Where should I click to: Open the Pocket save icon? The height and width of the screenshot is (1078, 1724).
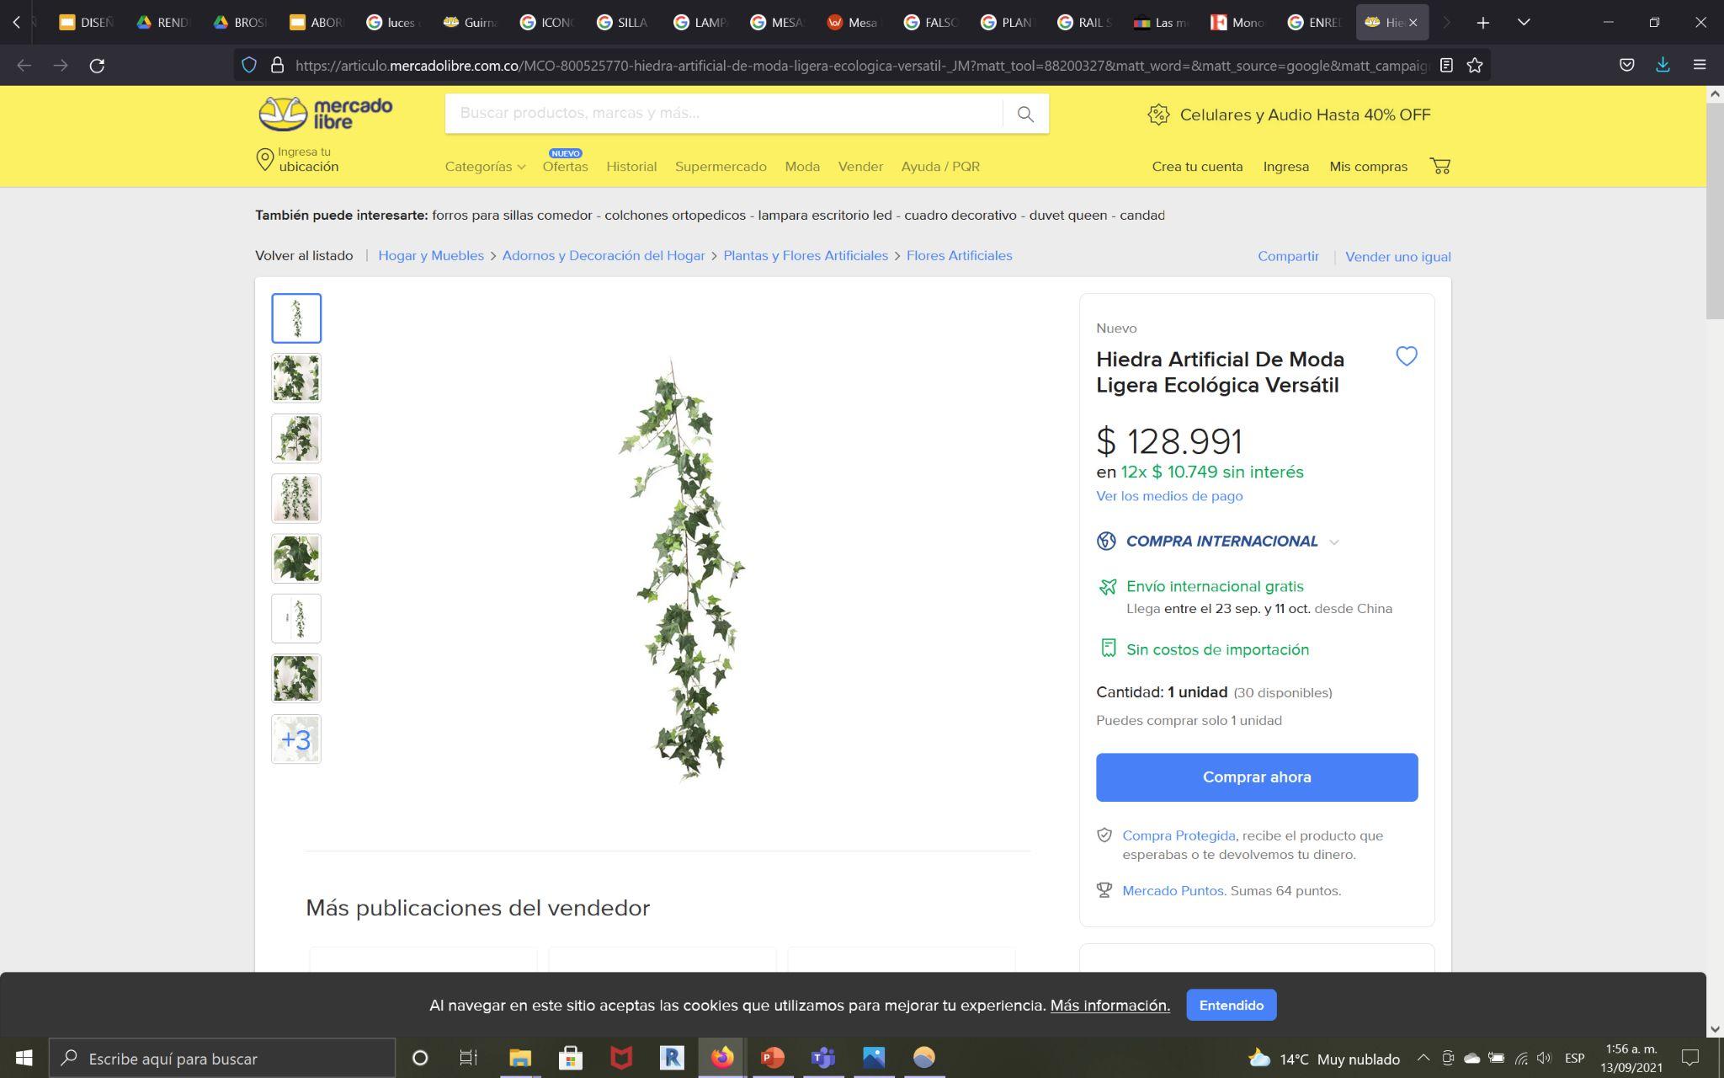click(x=1626, y=65)
